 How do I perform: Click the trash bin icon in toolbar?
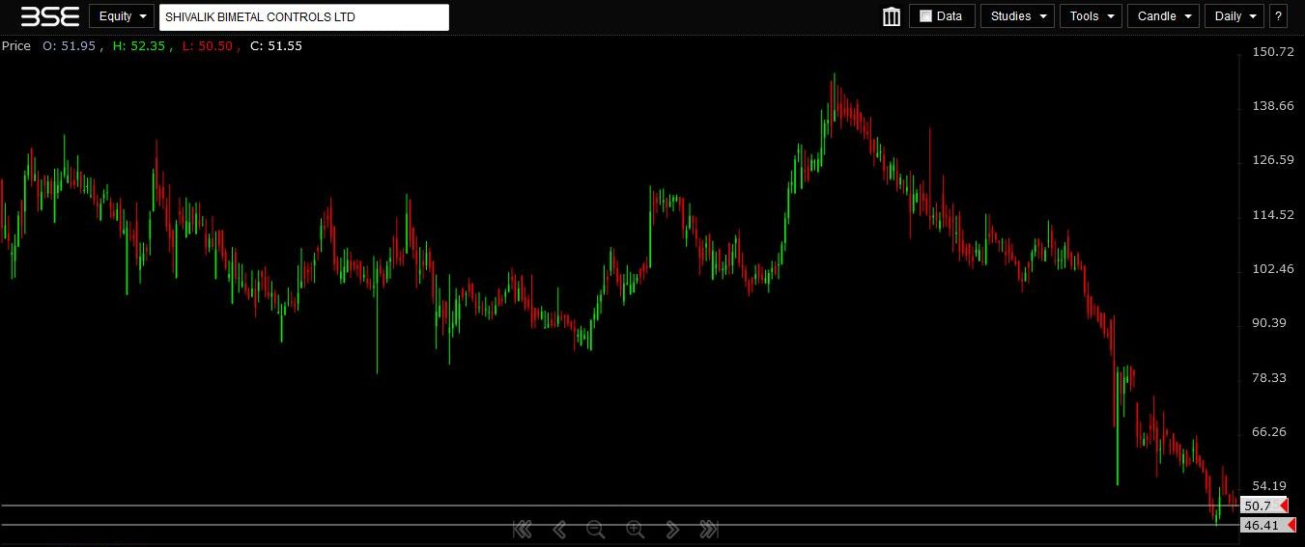coord(891,16)
